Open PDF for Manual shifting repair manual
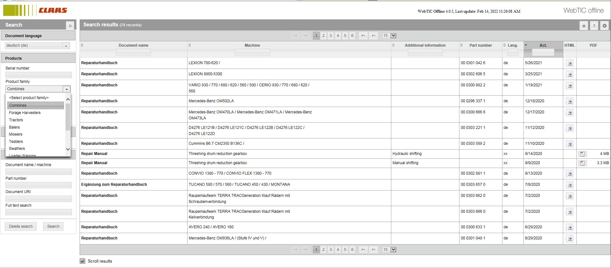The height and width of the screenshot is (268, 611). (582, 163)
